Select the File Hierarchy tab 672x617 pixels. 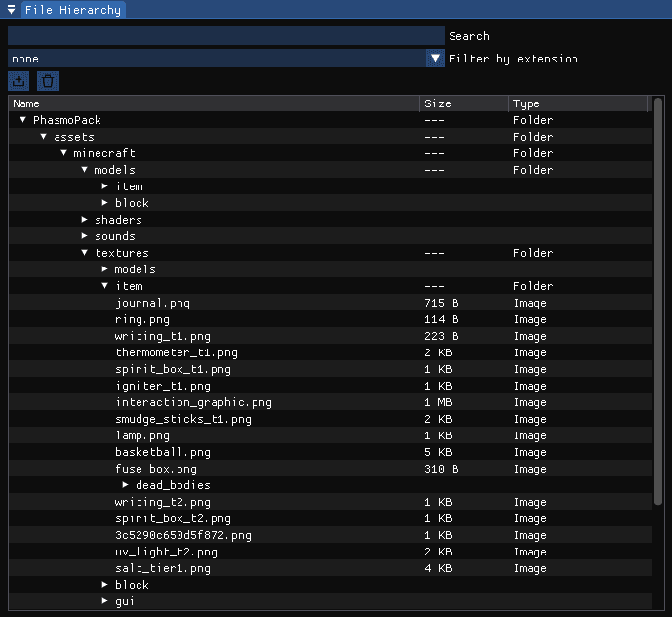tap(73, 10)
